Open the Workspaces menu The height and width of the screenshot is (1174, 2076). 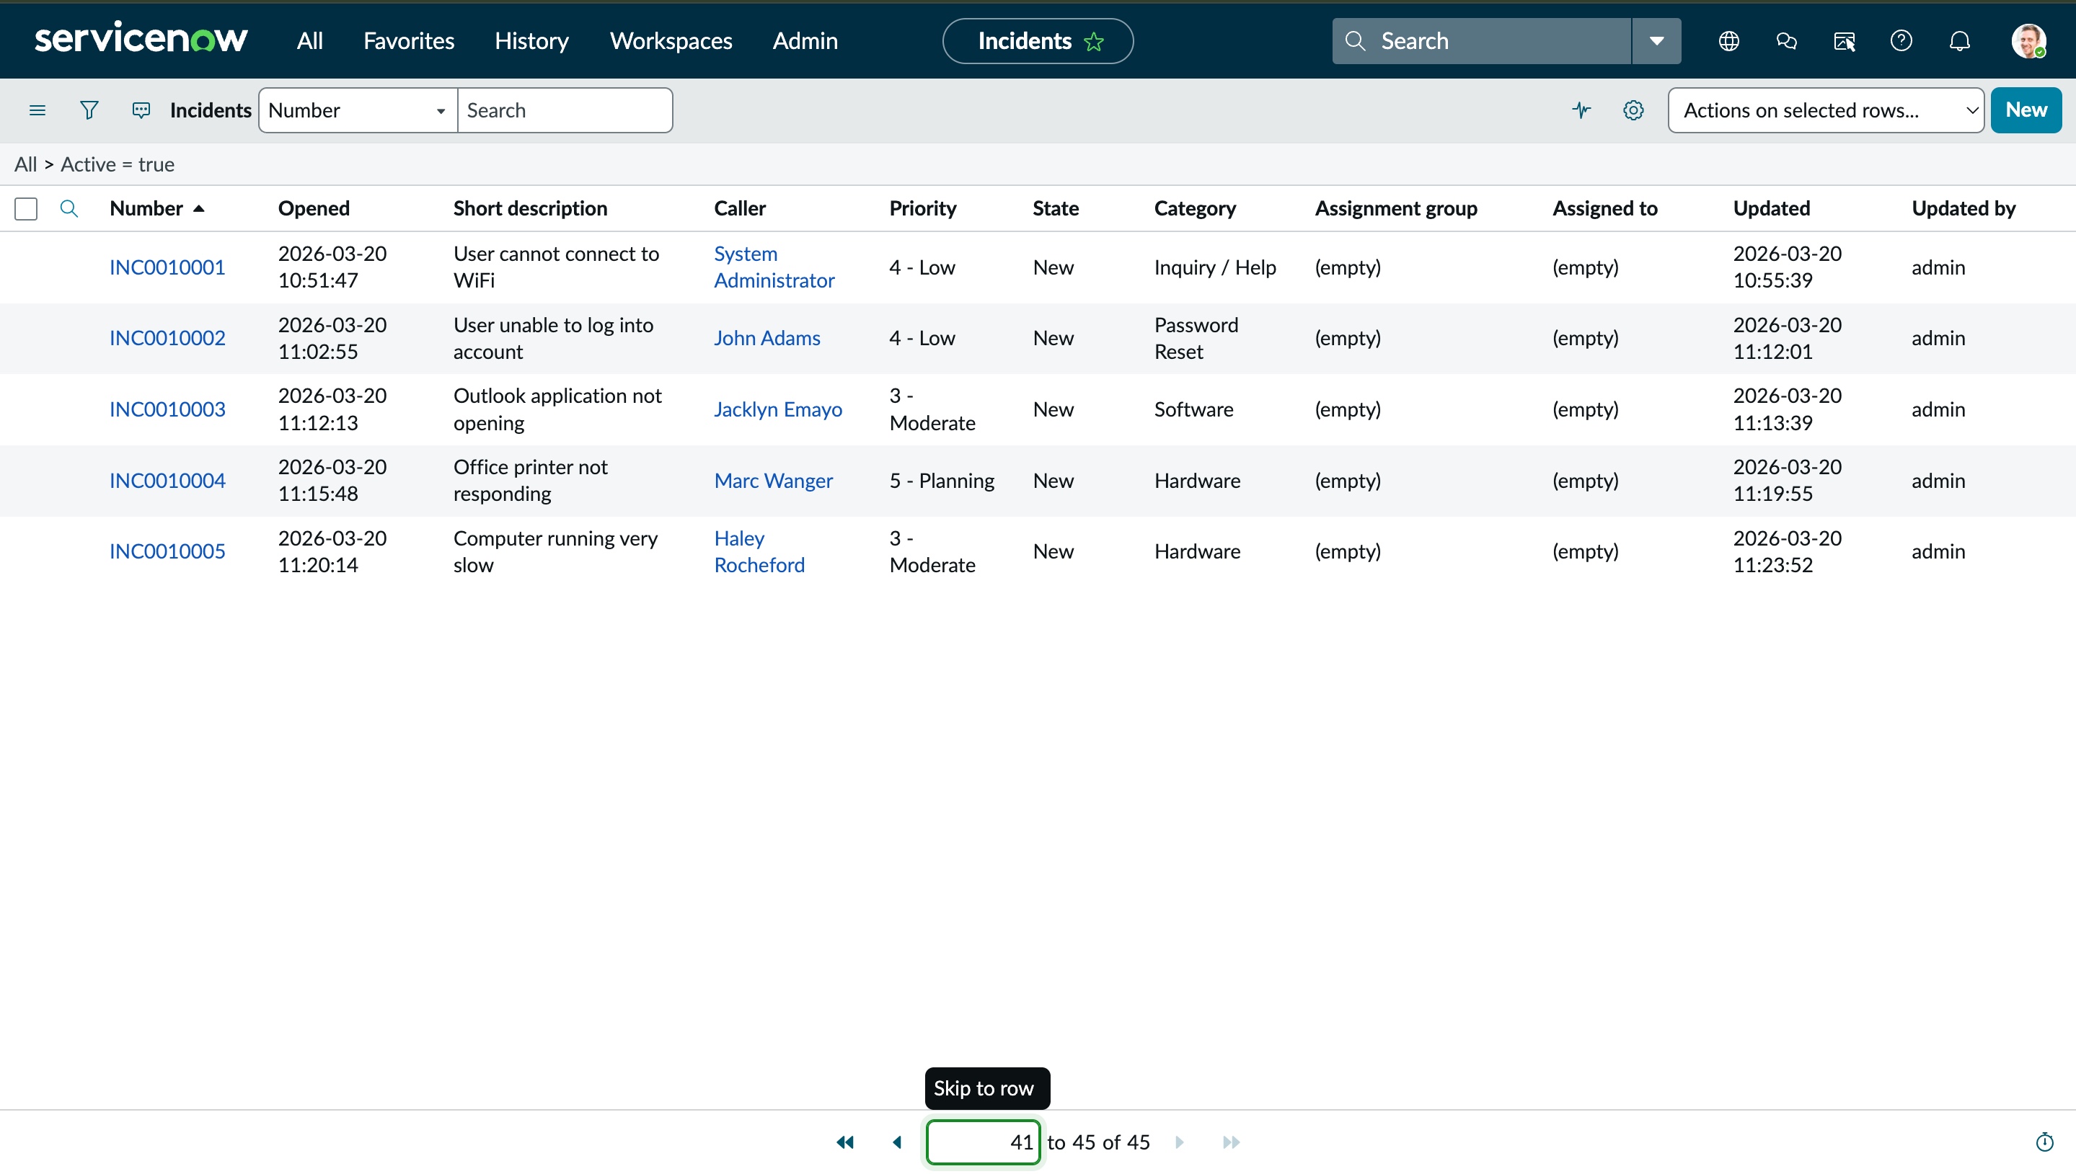[670, 40]
